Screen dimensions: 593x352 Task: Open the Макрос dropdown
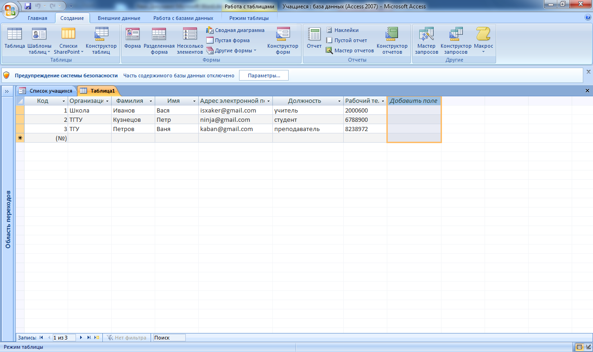(483, 40)
